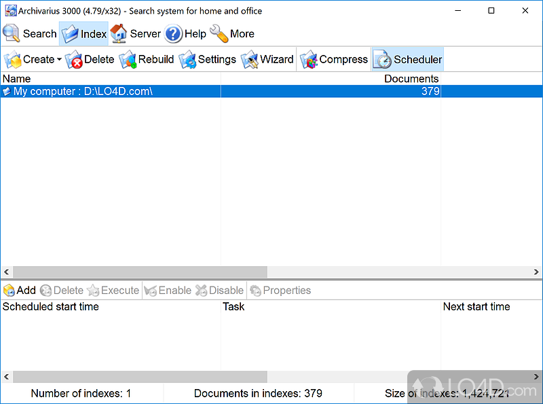This screenshot has height=404, width=543.
Task: Maximize the Archivarius window
Action: (x=491, y=11)
